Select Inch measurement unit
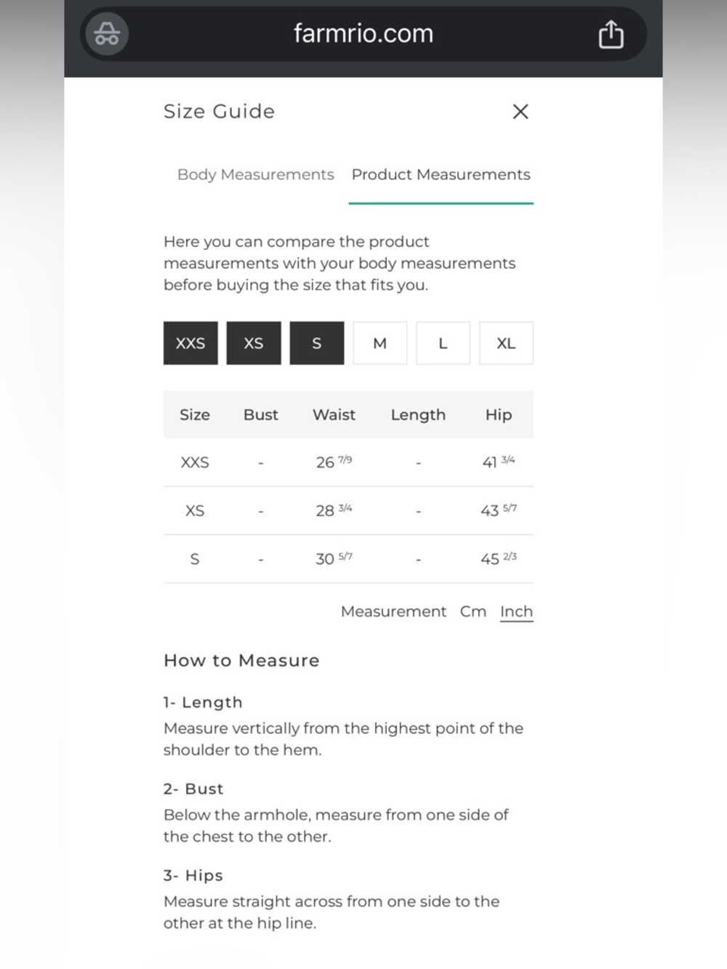Image resolution: width=727 pixels, height=969 pixels. (517, 611)
